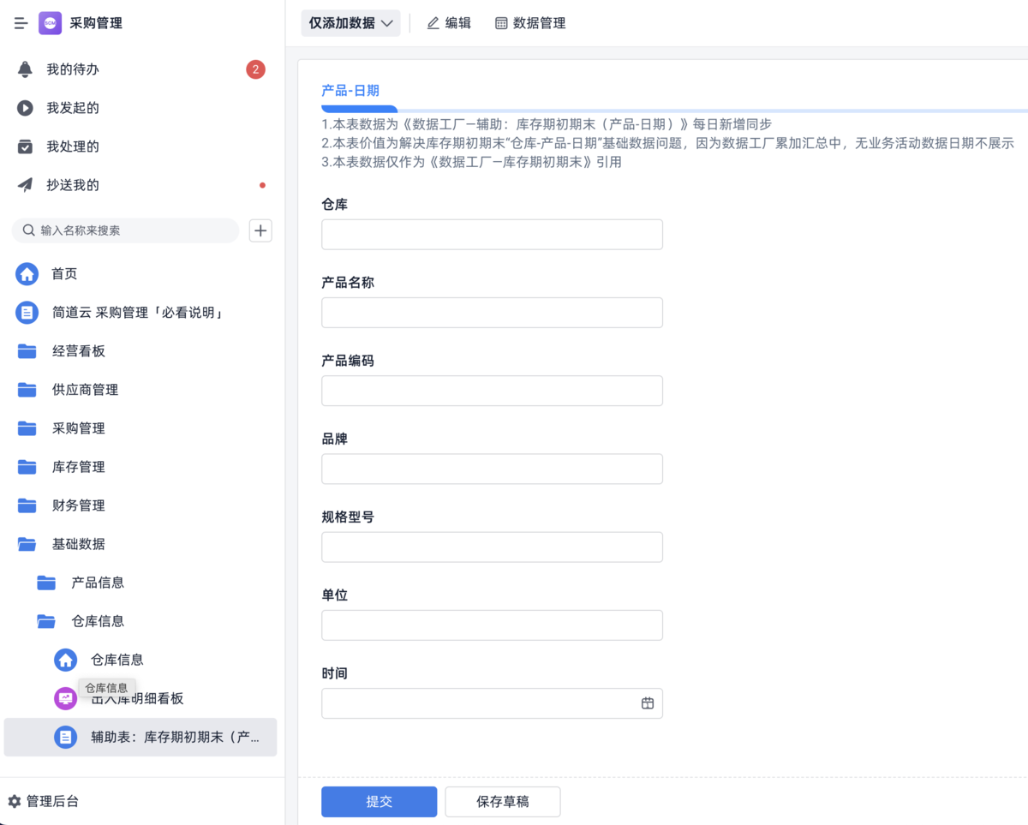This screenshot has height=825, width=1028.
Task: Select 辅助表：库存期初期末 entry
Action: pos(140,737)
